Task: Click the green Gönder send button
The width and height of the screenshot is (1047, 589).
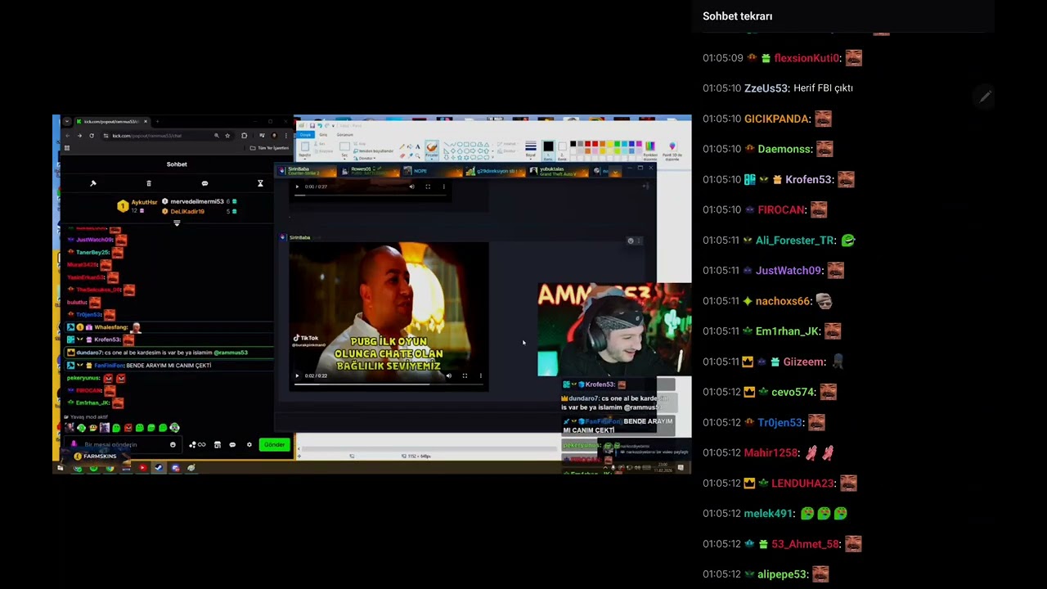Action: tap(274, 444)
